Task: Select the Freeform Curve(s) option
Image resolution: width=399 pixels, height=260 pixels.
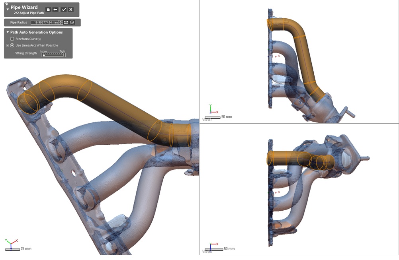Action: click(x=12, y=39)
